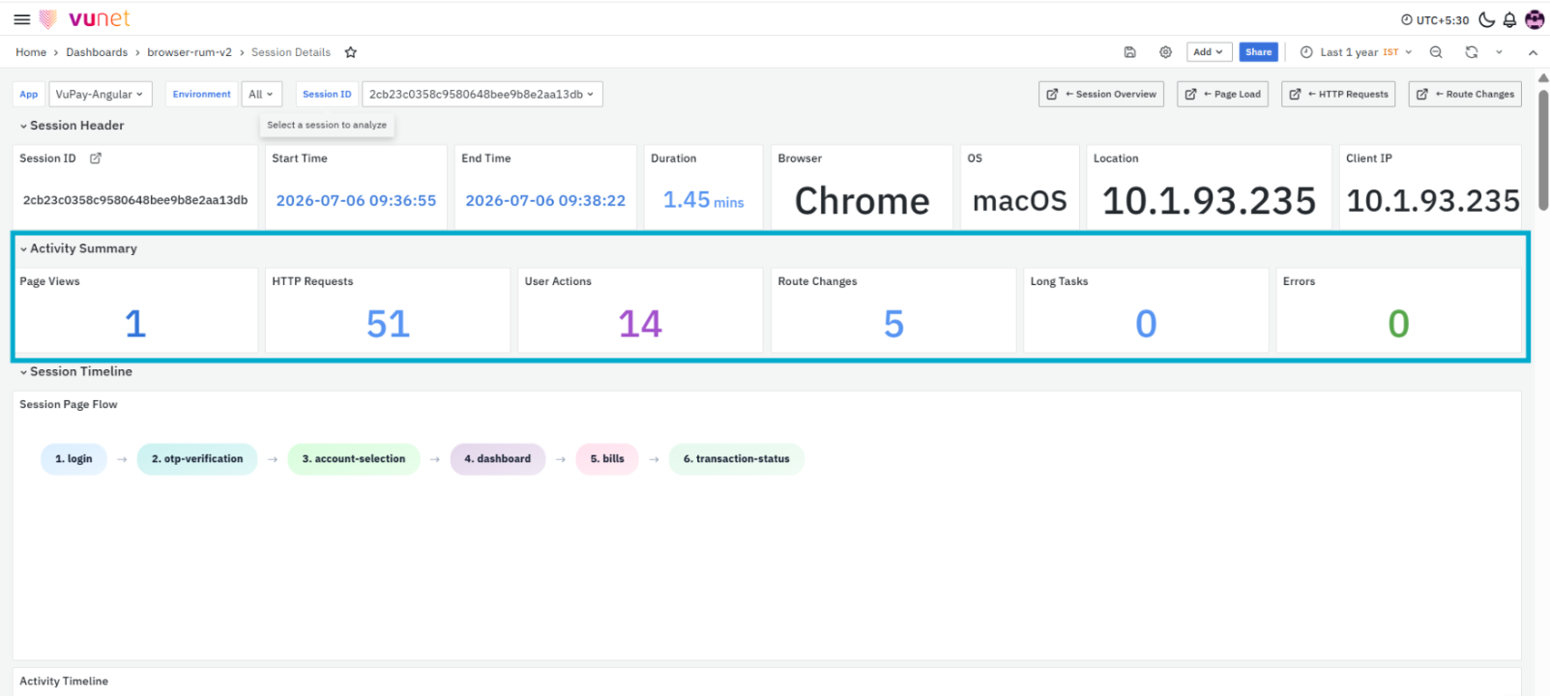Refresh the dashboard
The height and width of the screenshot is (696, 1550).
[x=1472, y=52]
